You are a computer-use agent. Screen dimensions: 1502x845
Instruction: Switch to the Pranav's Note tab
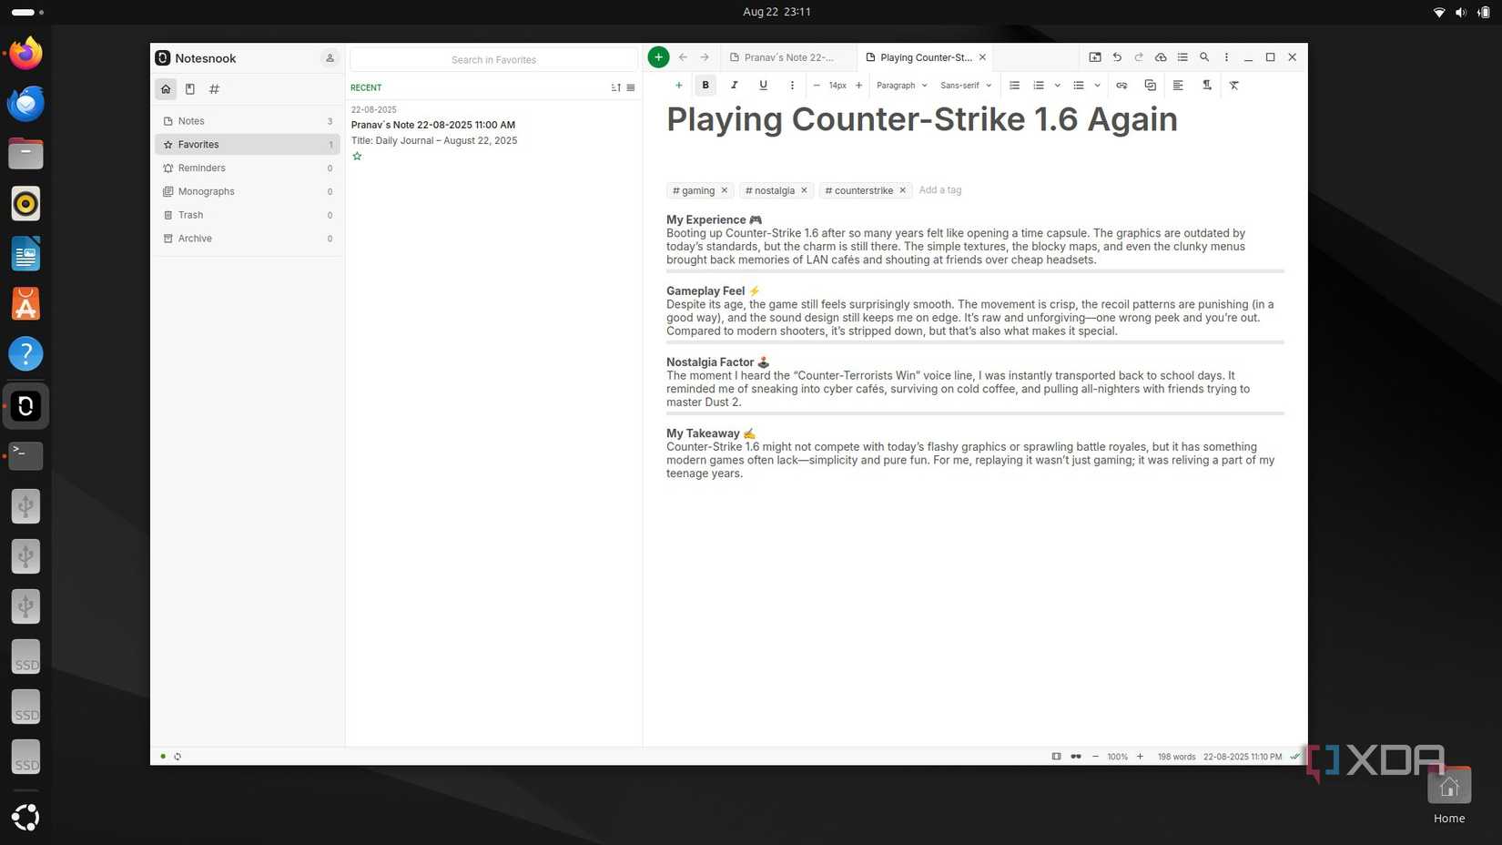pyautogui.click(x=787, y=56)
